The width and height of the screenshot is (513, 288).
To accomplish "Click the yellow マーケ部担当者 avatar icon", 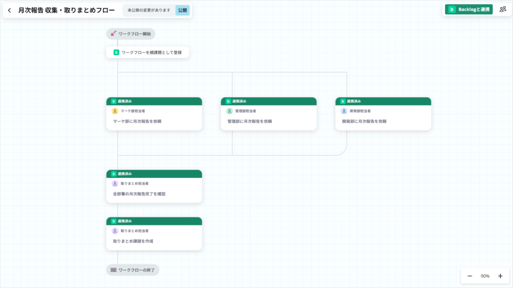I will tap(115, 111).
